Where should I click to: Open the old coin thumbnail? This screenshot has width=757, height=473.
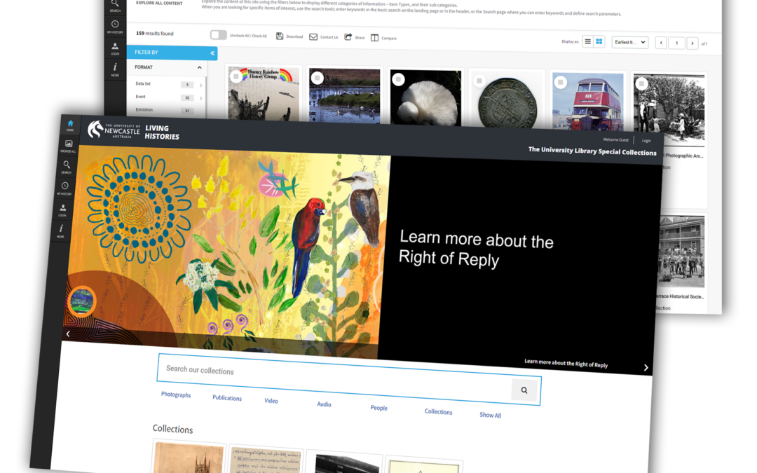coord(507,102)
